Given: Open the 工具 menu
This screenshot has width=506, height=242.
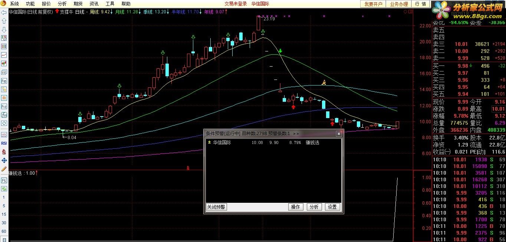Looking at the screenshot, I should coord(110,4).
